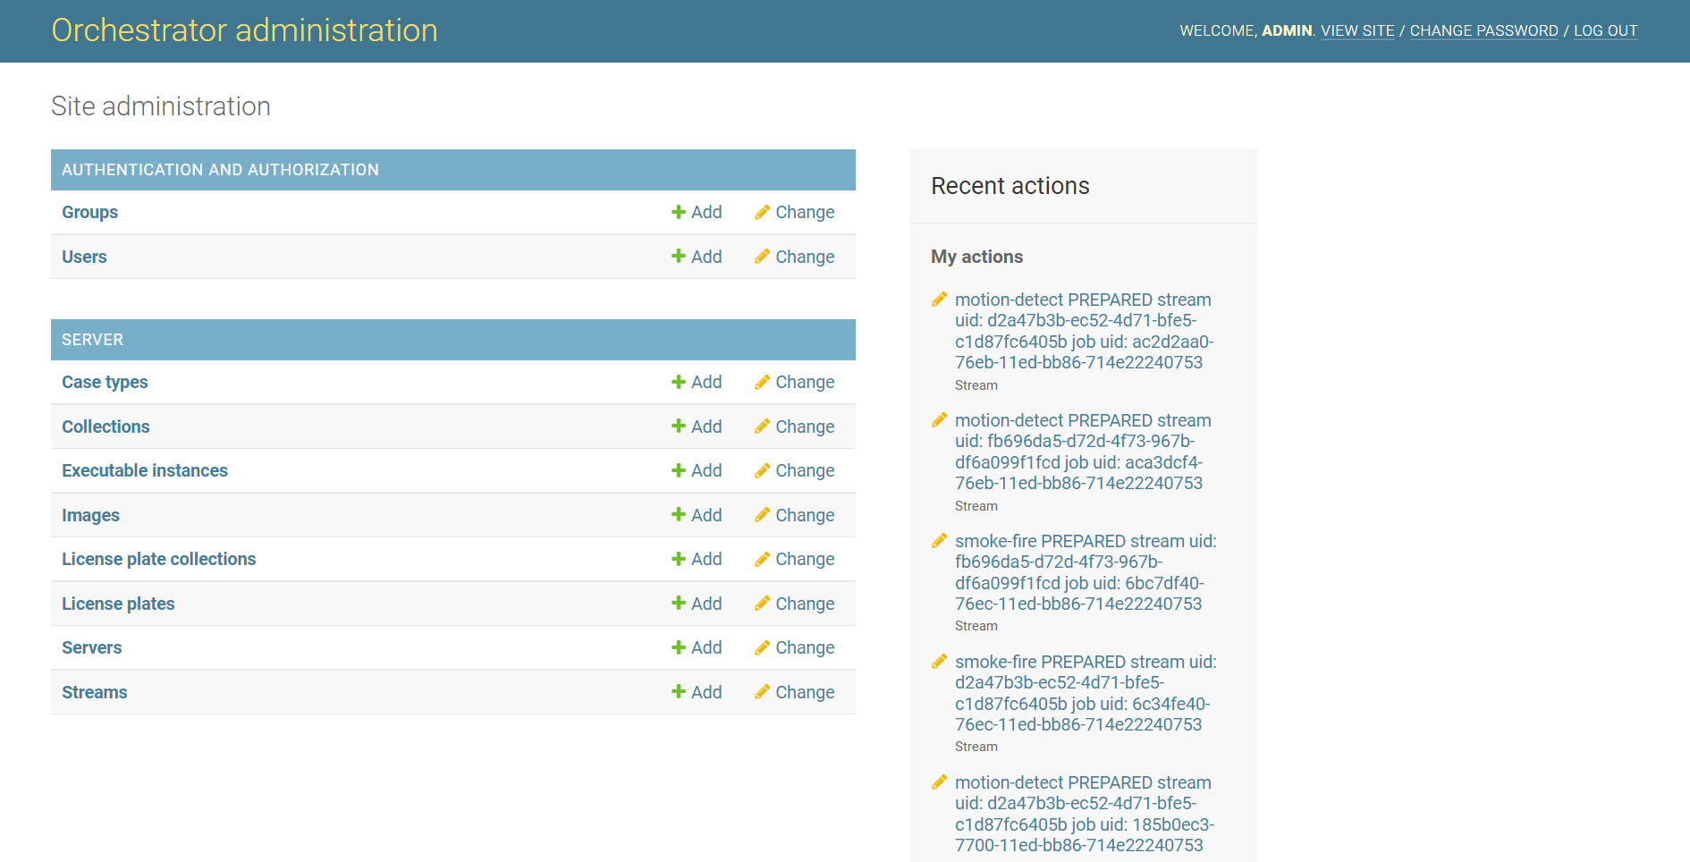
Task: Click the plus icon for License plates
Action: 679,604
